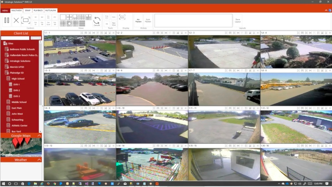Toggle the HD tool button
This screenshot has height=187, width=332.
click(x=107, y=23)
